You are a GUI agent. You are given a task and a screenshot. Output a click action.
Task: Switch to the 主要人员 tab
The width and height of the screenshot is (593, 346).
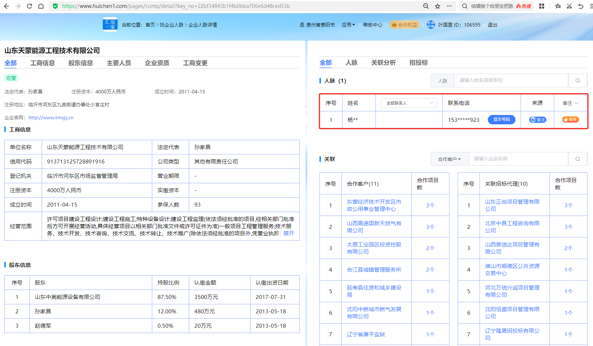pyautogui.click(x=119, y=63)
